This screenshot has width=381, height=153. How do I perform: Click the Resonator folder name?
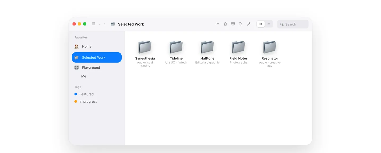point(270,58)
